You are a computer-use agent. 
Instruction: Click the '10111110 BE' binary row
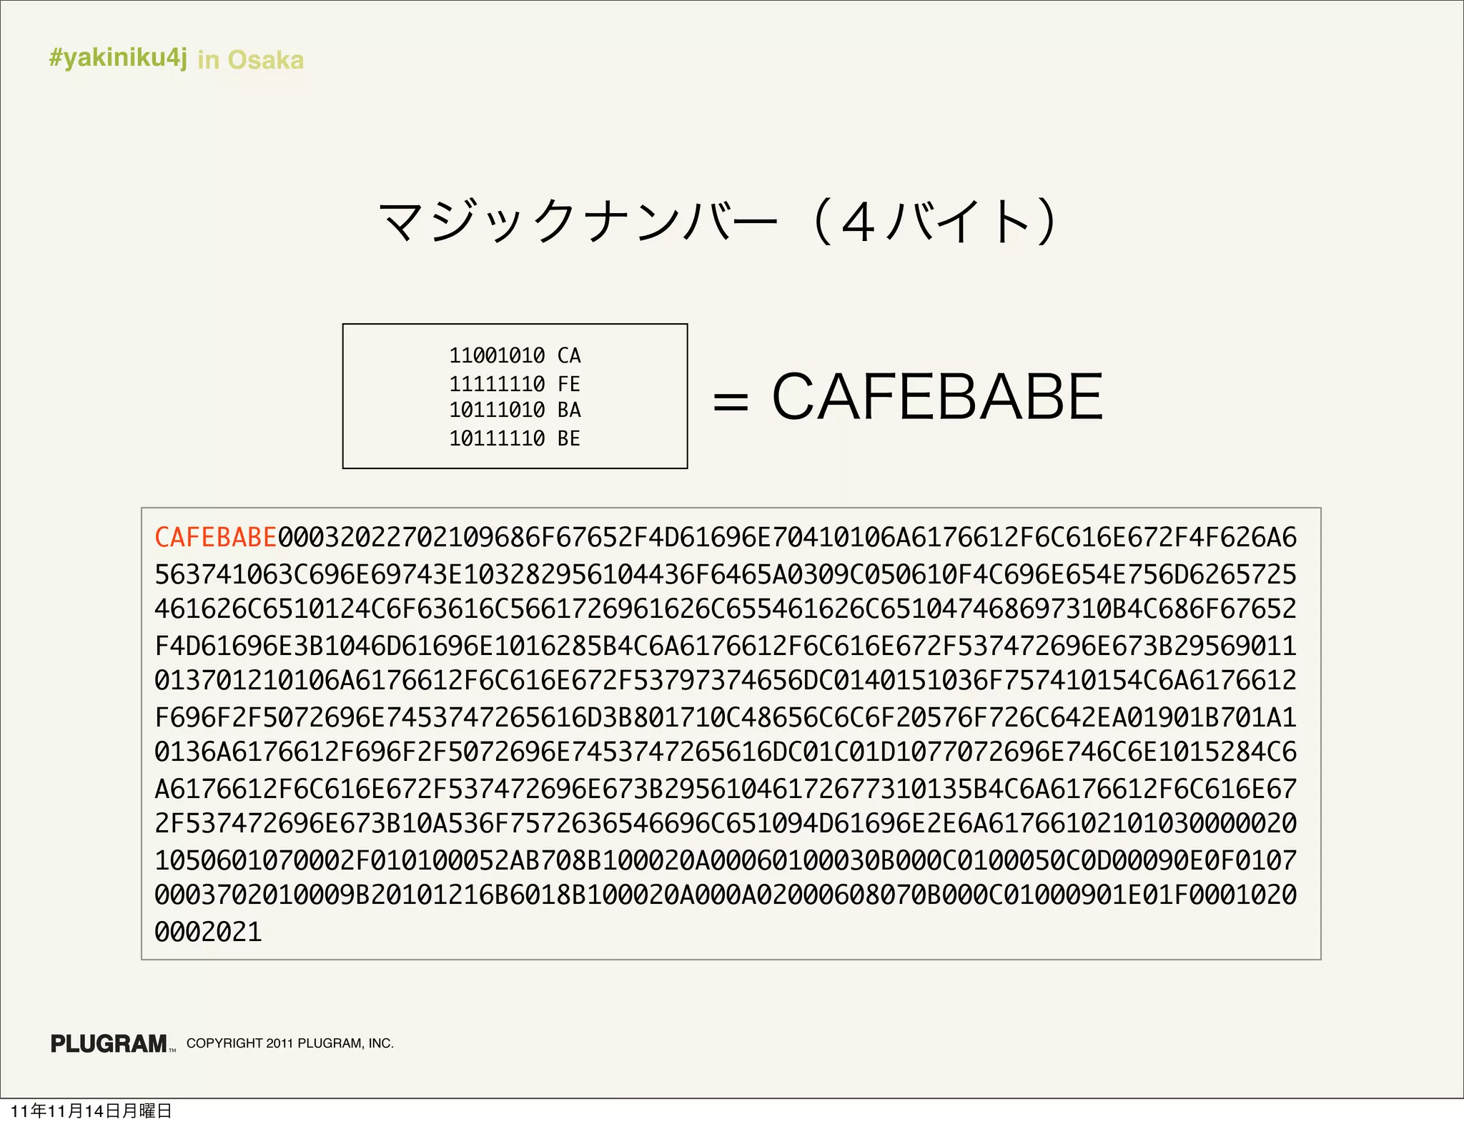[x=515, y=438]
